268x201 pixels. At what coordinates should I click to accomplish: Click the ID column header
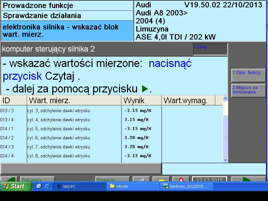click(13, 100)
